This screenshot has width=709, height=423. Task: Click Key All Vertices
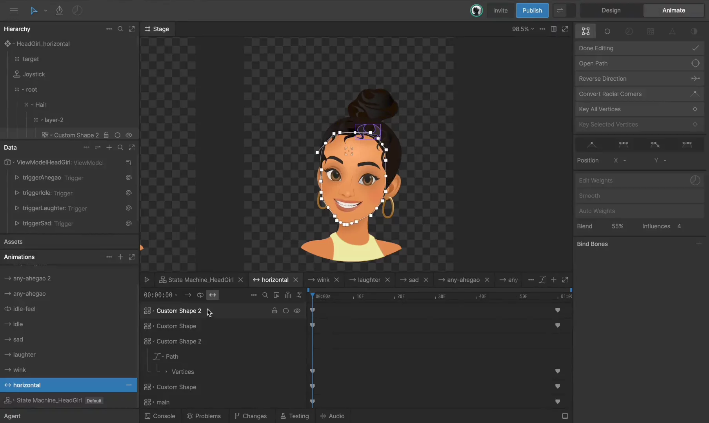[x=639, y=109]
